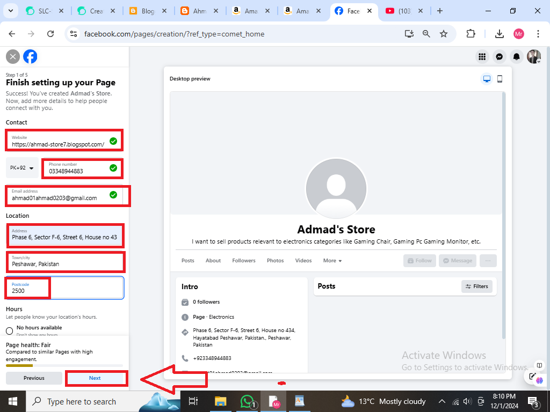The height and width of the screenshot is (412, 550).
Task: Click the Phone number field
Action: click(82, 168)
